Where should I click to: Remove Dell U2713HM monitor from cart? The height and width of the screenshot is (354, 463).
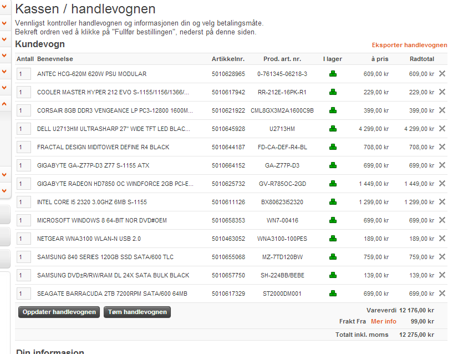click(x=442, y=129)
